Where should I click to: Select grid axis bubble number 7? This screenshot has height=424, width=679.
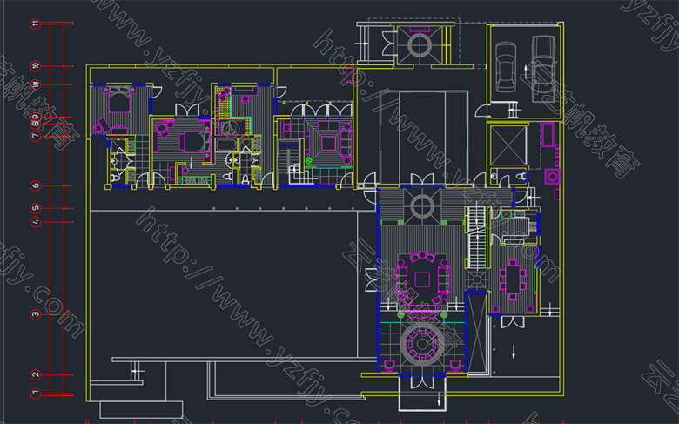click(36, 136)
